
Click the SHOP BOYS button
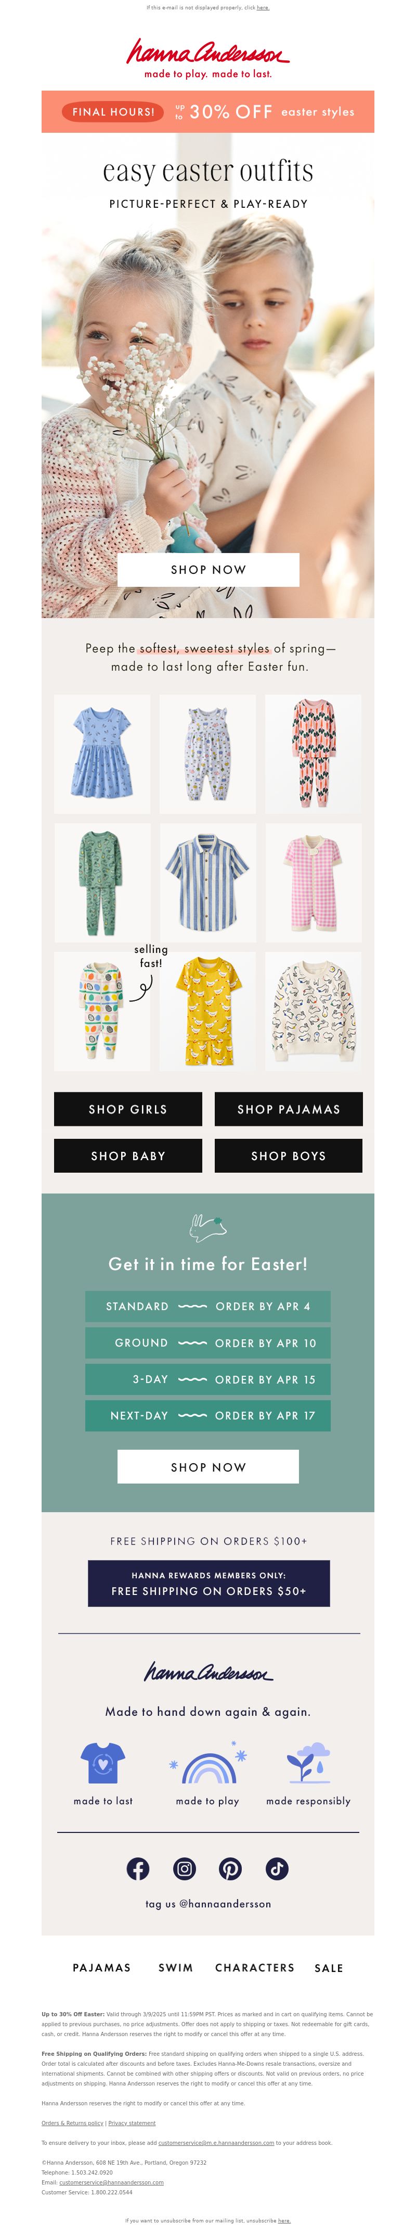[289, 1156]
